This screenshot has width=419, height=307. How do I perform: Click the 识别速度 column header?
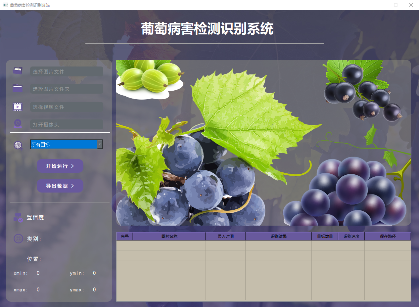click(x=351, y=236)
